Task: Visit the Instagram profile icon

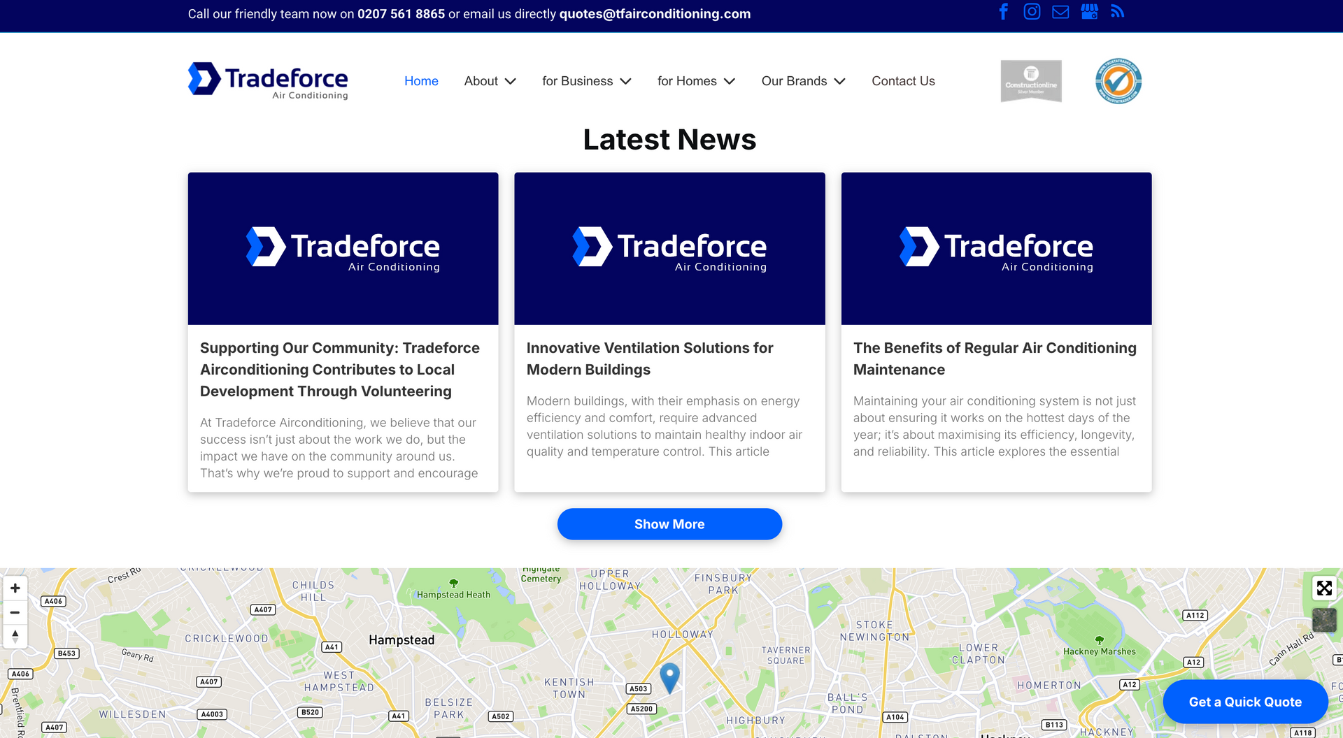Action: [1032, 12]
